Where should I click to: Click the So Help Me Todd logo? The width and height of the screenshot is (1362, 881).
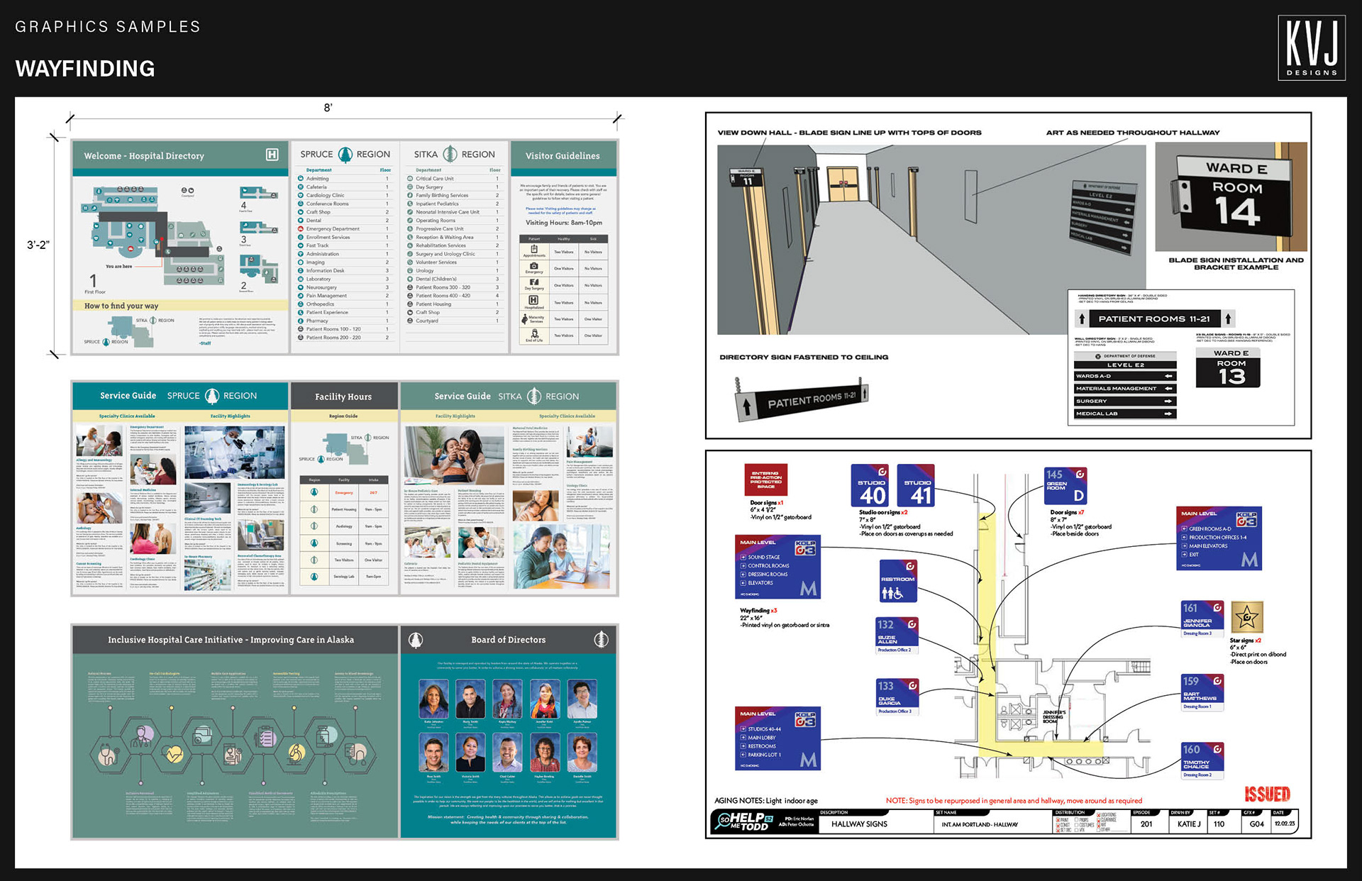pos(743,821)
